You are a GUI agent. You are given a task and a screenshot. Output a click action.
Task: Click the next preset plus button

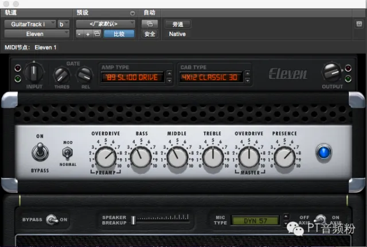(88, 34)
